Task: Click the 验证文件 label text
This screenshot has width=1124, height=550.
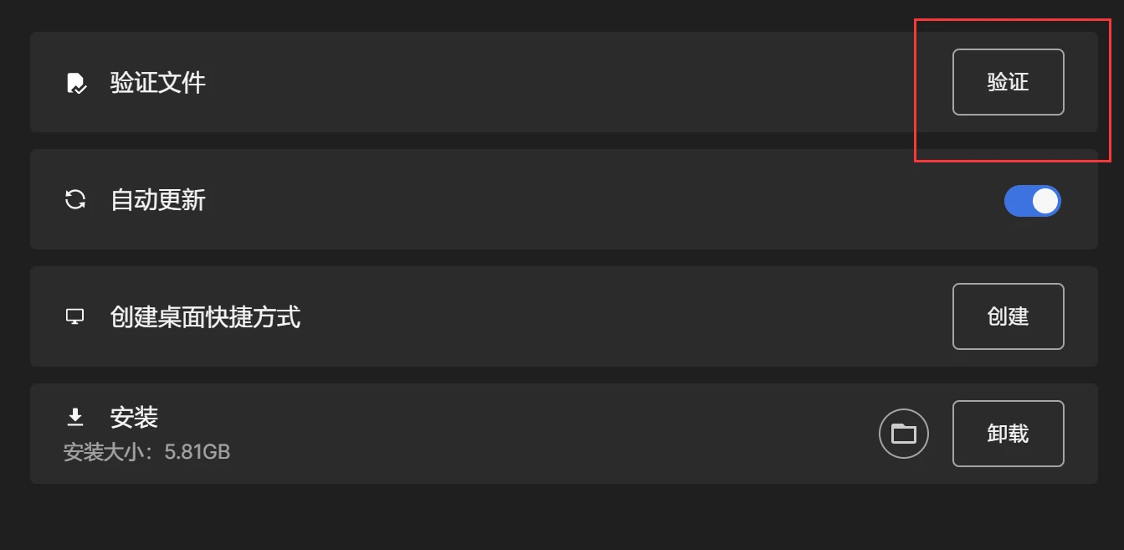Action: tap(157, 83)
